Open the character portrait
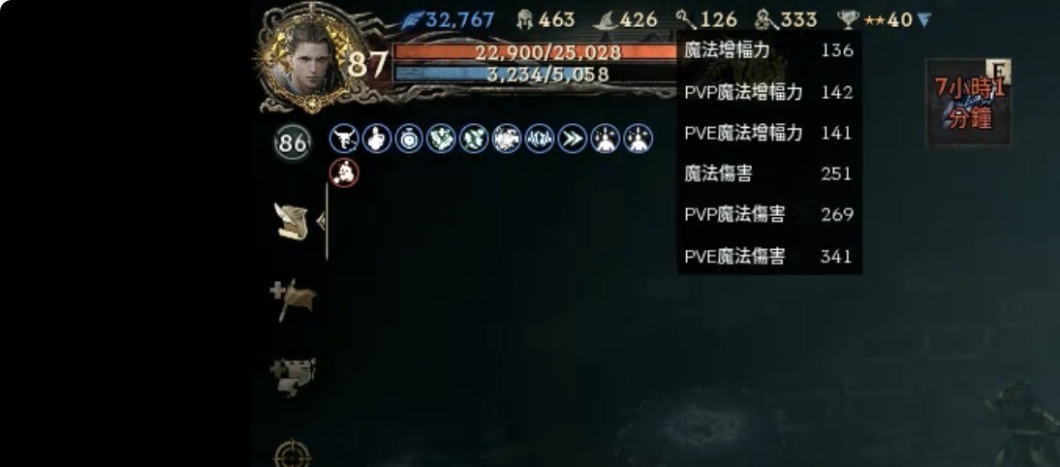The height and width of the screenshot is (467, 1060). tap(310, 59)
